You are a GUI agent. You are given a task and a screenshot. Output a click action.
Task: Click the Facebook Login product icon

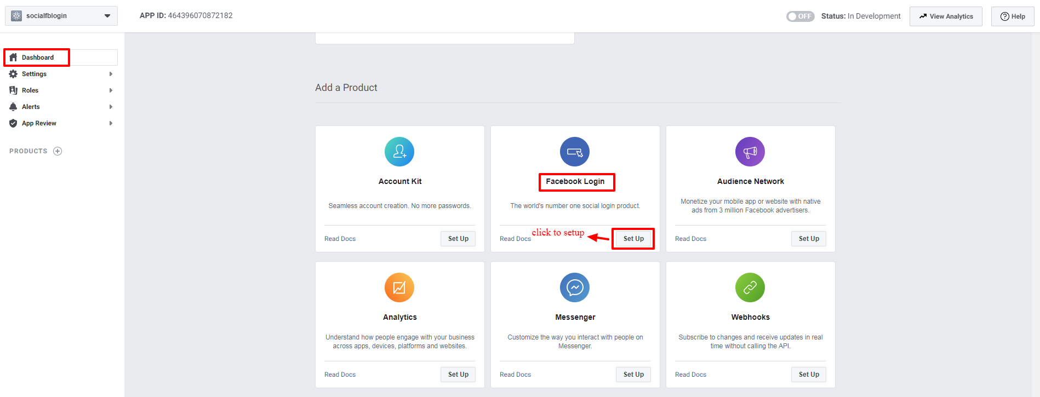click(574, 152)
